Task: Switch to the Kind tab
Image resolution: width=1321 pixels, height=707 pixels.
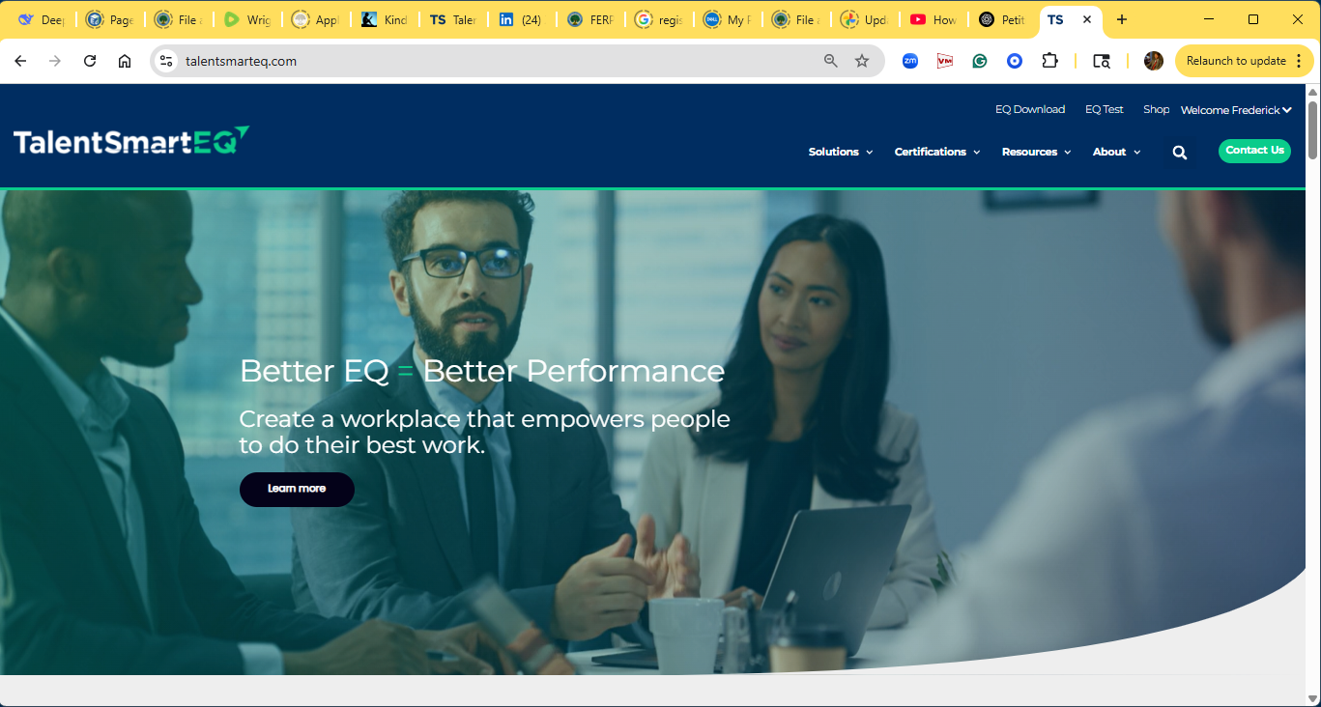Action: [385, 19]
